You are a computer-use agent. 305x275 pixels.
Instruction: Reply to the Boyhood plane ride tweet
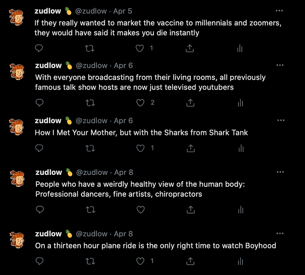pos(40,261)
